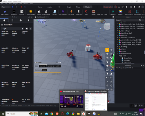Screen dimensions: 145x116
Task: Select the F3X Anchor tool
Action: 107,62
